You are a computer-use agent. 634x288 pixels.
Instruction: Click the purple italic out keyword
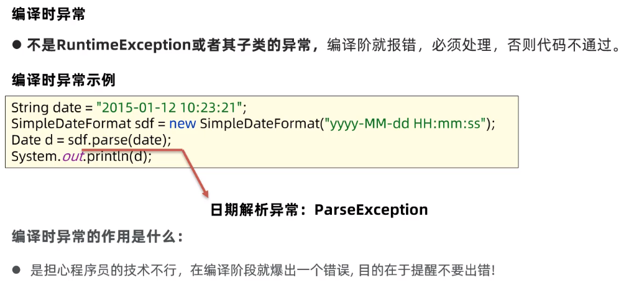point(72,156)
